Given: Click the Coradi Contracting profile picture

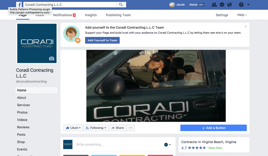Looking at the screenshot, I should (37, 43).
